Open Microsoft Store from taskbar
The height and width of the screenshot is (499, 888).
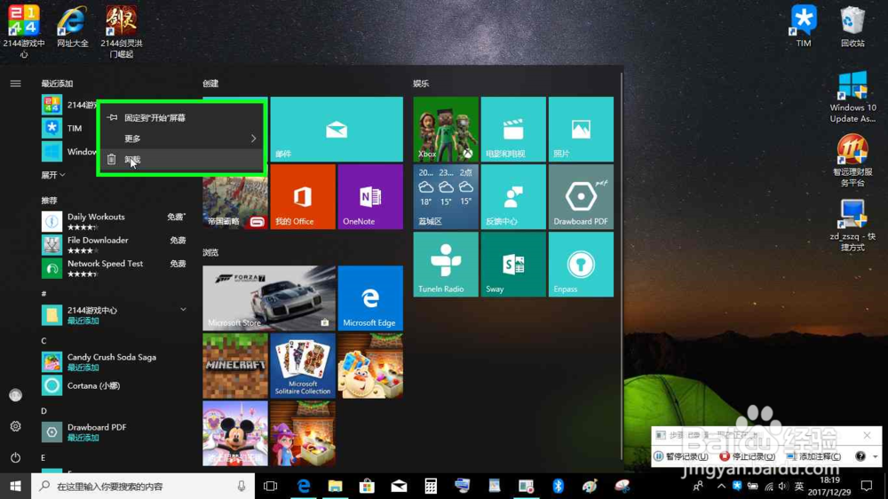pyautogui.click(x=367, y=486)
